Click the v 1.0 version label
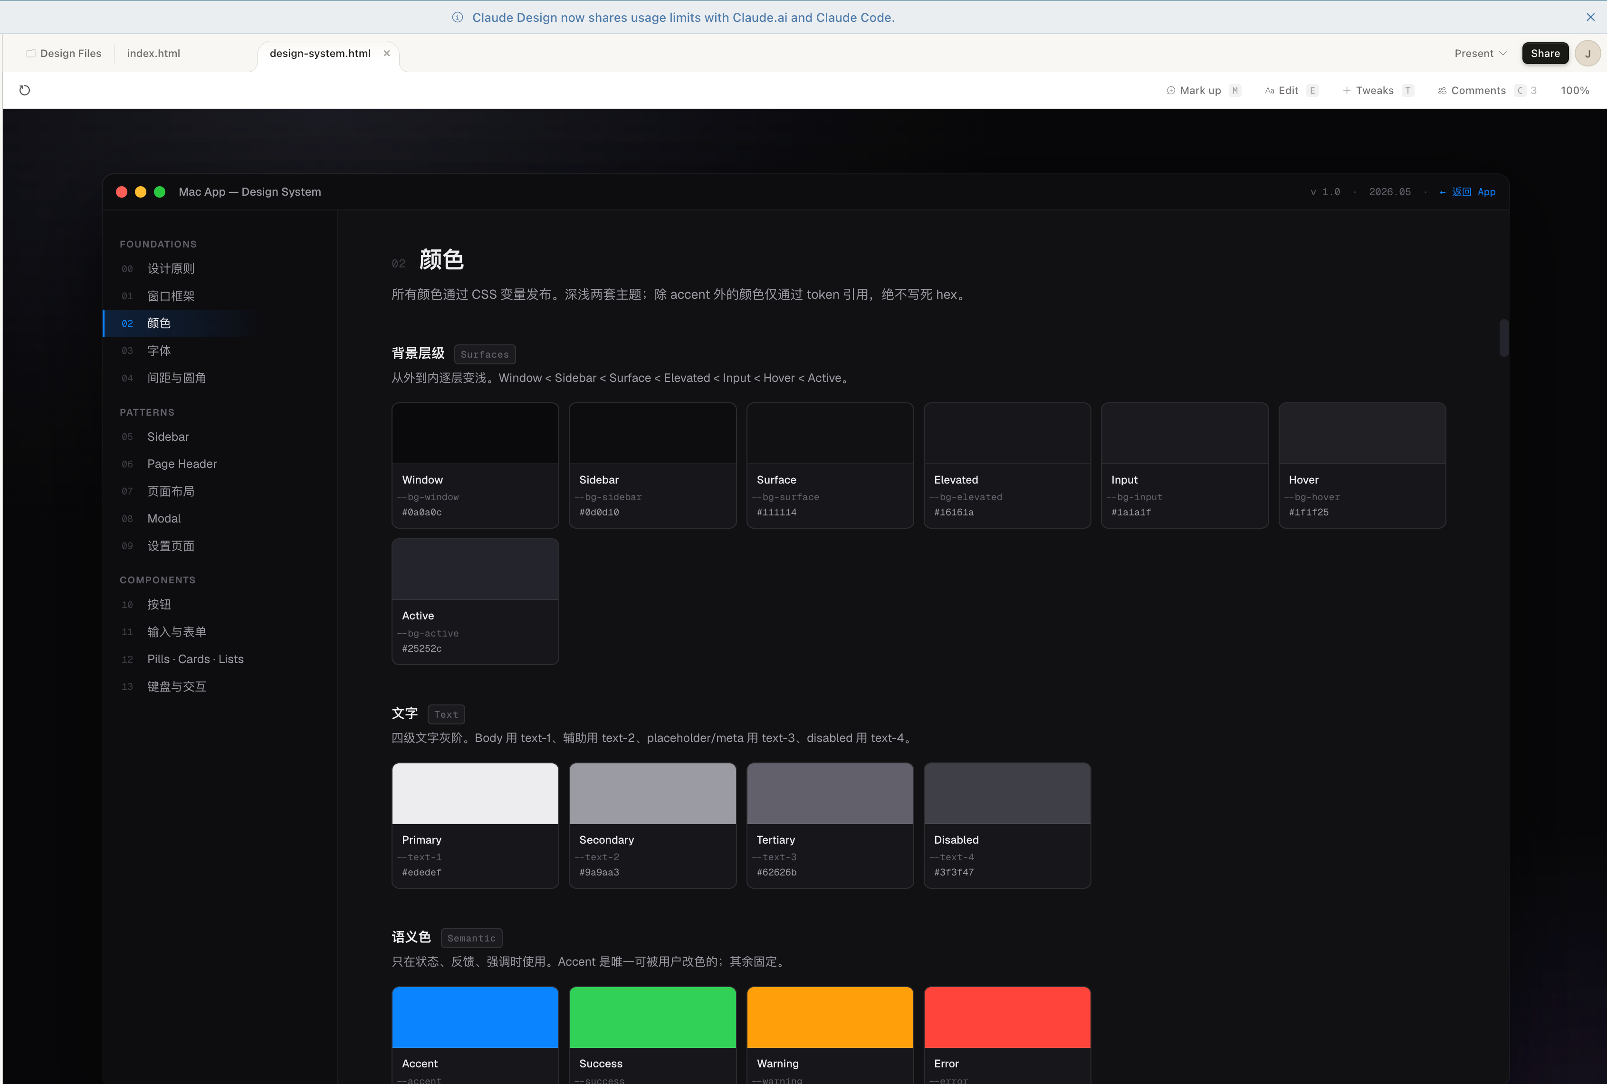This screenshot has width=1607, height=1084. [1325, 192]
